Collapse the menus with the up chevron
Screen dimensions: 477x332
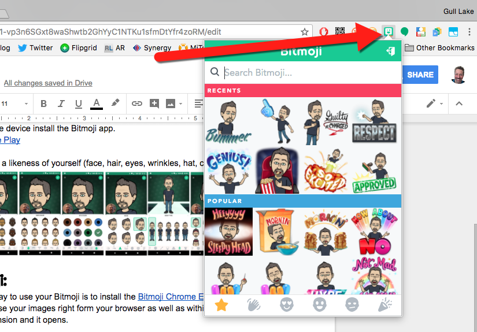[459, 104]
